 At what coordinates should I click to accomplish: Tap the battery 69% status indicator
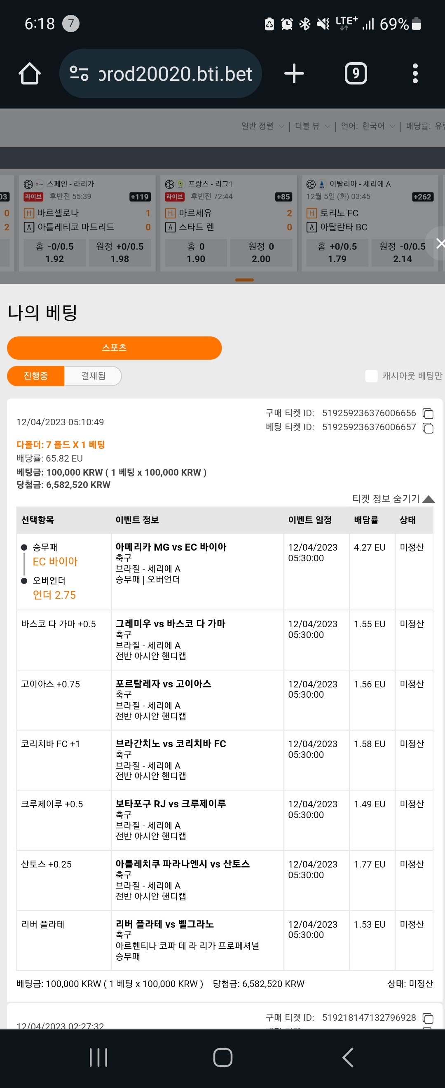click(400, 23)
